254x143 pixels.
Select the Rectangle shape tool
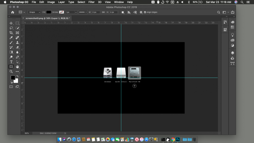(11, 67)
